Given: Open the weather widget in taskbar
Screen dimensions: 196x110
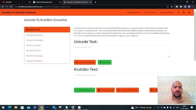Looking at the screenshot, I should pos(141,107).
